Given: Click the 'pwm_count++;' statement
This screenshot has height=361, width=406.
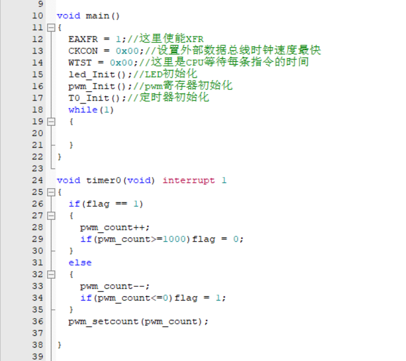Looking at the screenshot, I should tap(115, 228).
